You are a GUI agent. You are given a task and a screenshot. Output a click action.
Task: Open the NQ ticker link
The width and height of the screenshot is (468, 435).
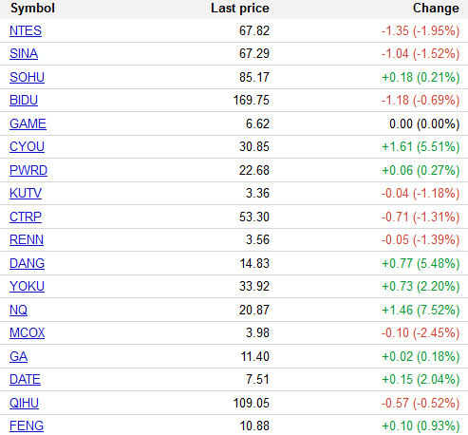click(18, 310)
